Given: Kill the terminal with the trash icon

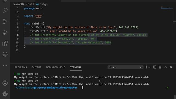Looking at the screenshot, I should (160, 67).
